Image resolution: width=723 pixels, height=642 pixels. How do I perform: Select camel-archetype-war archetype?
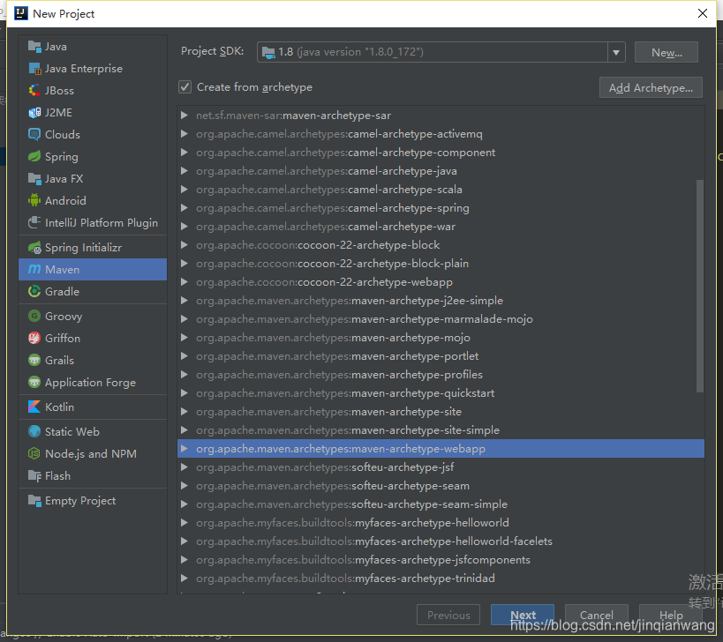[441, 227]
